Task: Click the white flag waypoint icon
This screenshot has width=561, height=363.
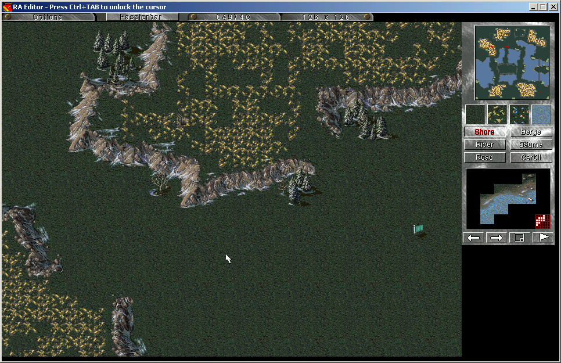Action: [x=543, y=238]
